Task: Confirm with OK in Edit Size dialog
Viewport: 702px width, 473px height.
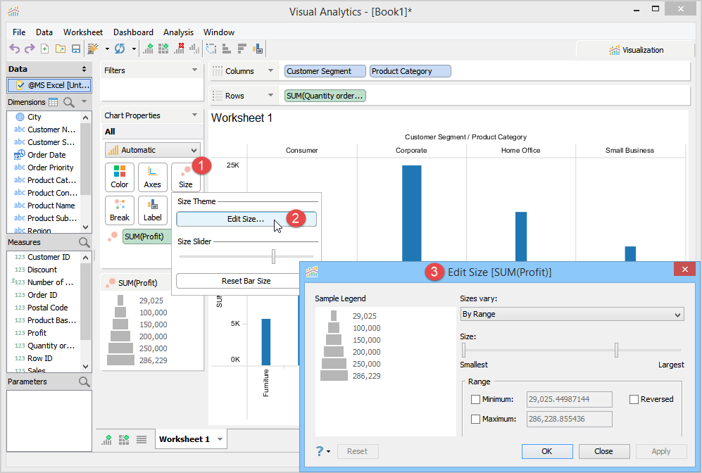Action: 547,451
